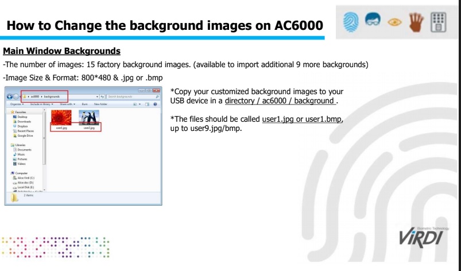This screenshot has width=461, height=271.
Task: Click underlined 'directory / ac6000 / background' text
Action: pos(281,101)
